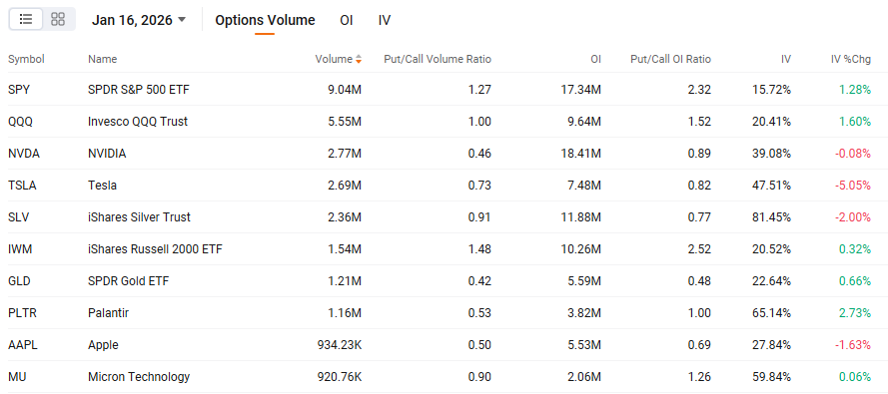This screenshot has height=394, width=888.
Task: Click QQQ IV change 1.60%
Action: [856, 121]
